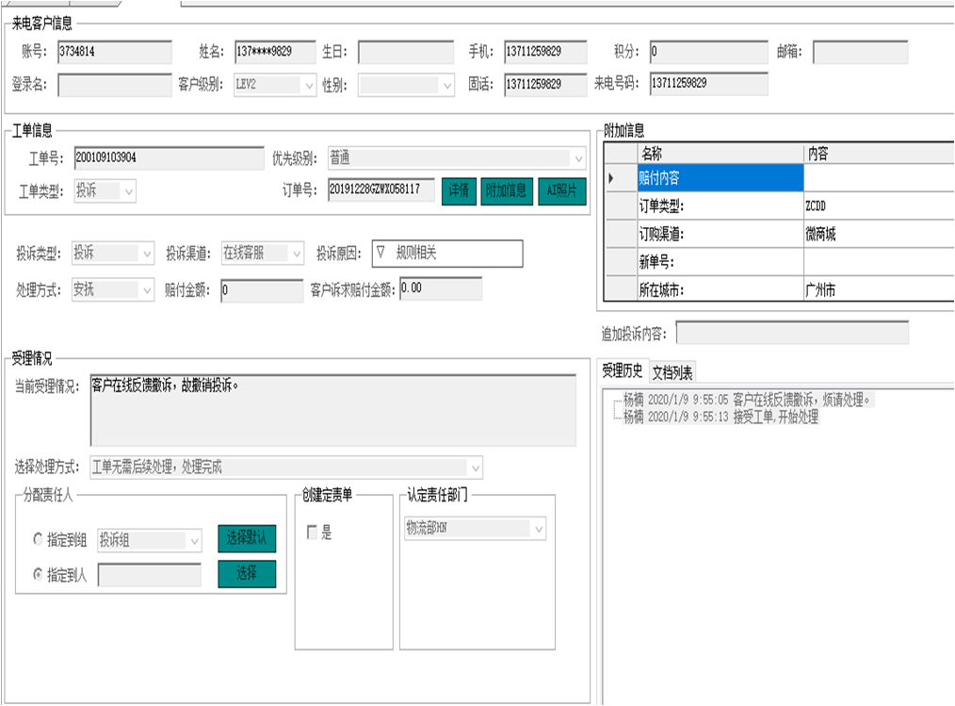Viewport: 955px width, 706px height.
Task: Click the 选择 button next to 指定到人
Action: click(247, 574)
